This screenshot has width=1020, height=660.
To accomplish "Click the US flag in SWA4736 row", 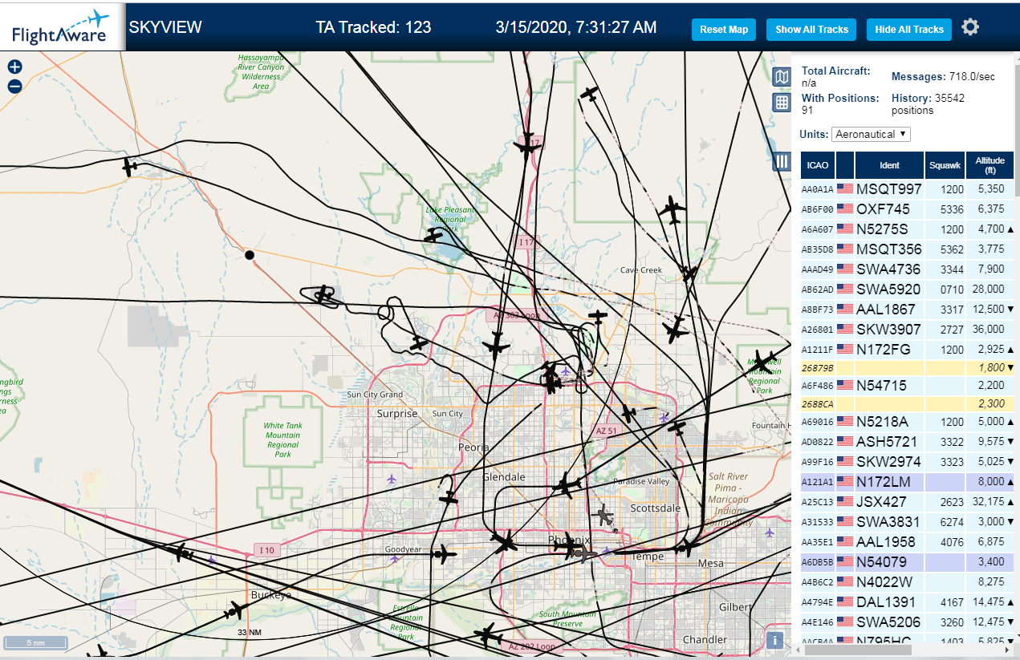I will click(x=845, y=269).
